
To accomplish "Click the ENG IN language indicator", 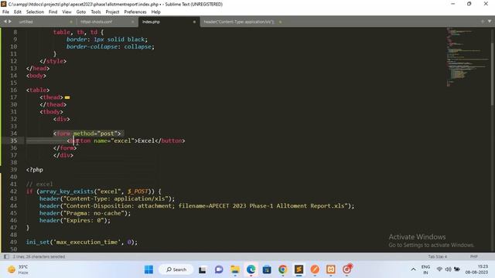I will point(425,270).
